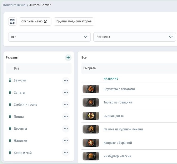Open three-dots menu for Десерты
The height and width of the screenshot is (164, 177).
[x=66, y=129]
